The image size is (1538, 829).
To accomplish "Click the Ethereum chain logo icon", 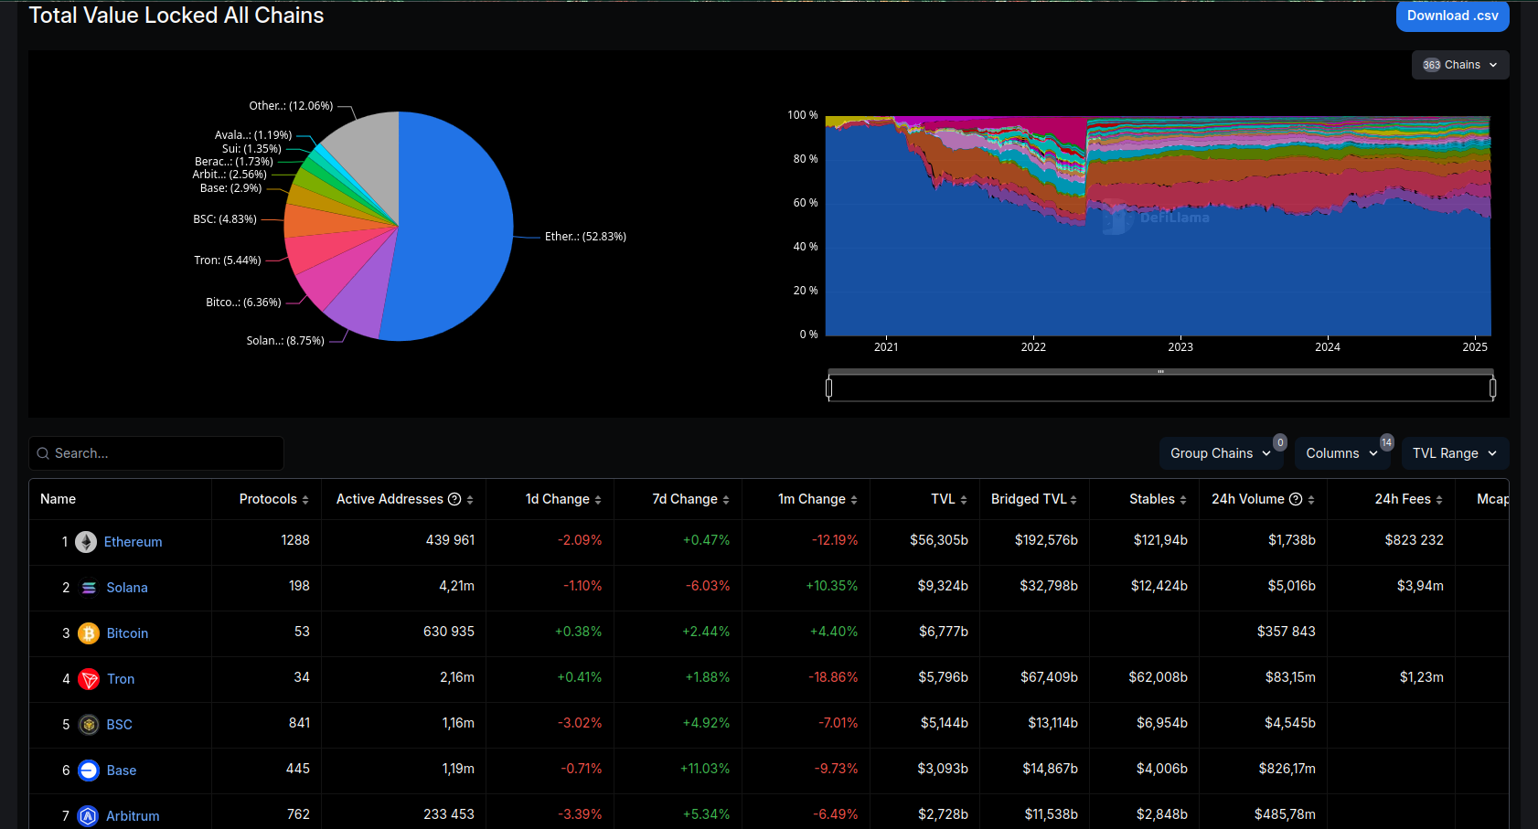I will (86, 542).
